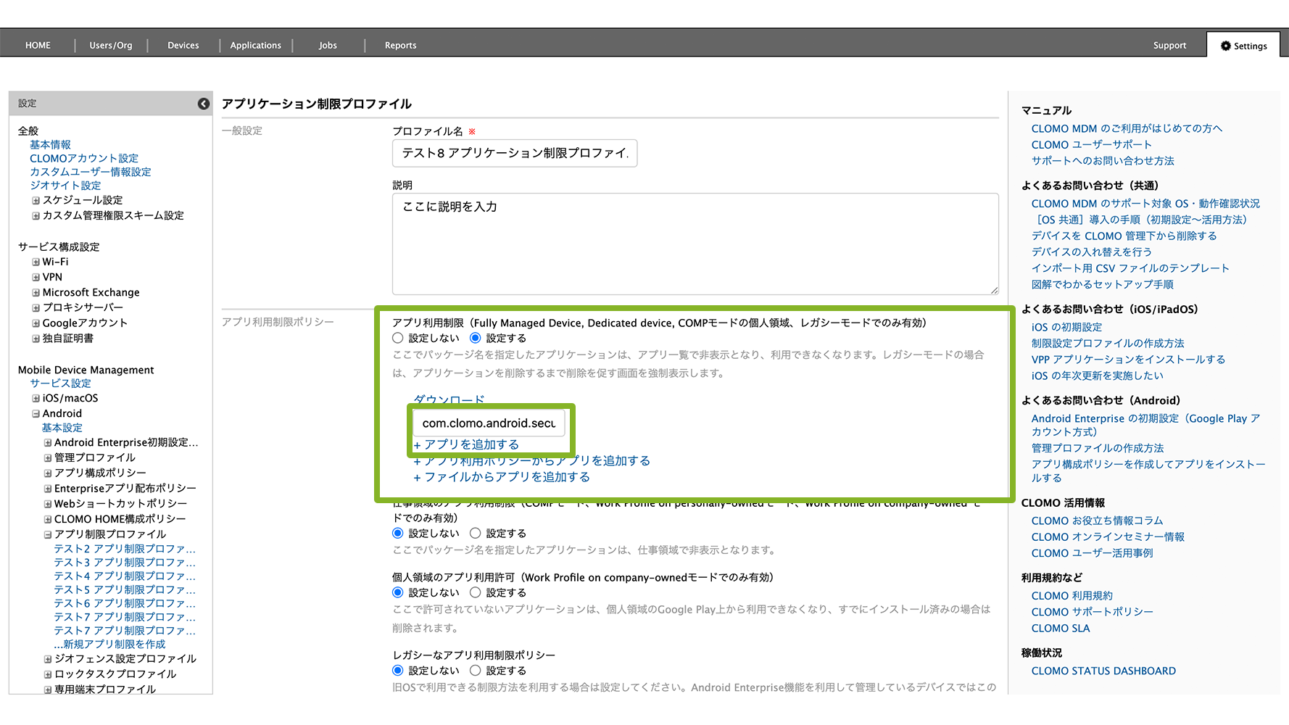Select 設定する for 個人領域のアプリ利用許可
The height and width of the screenshot is (725, 1289).
476,592
